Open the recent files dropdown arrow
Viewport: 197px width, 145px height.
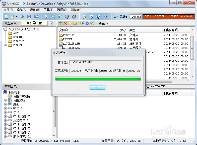click(17, 17)
